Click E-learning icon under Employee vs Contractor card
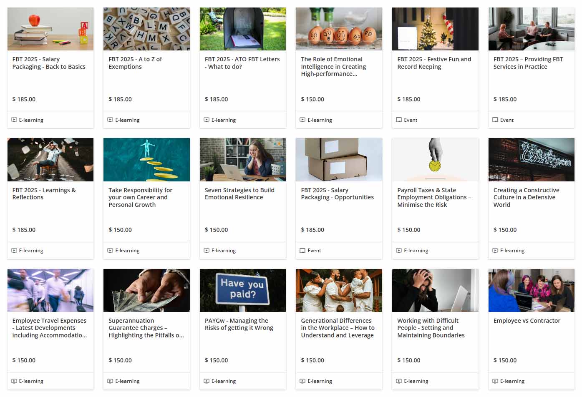The width and height of the screenshot is (582, 397). point(495,381)
